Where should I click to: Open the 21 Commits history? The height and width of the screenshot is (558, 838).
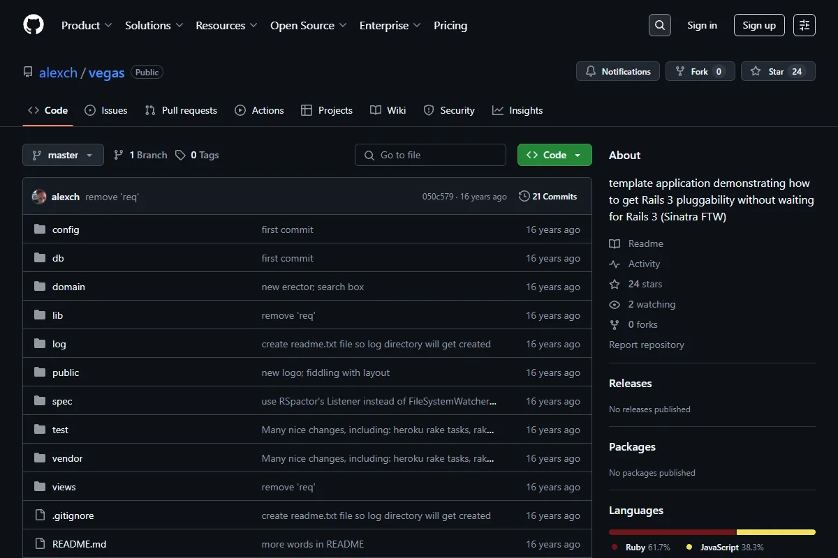point(548,197)
